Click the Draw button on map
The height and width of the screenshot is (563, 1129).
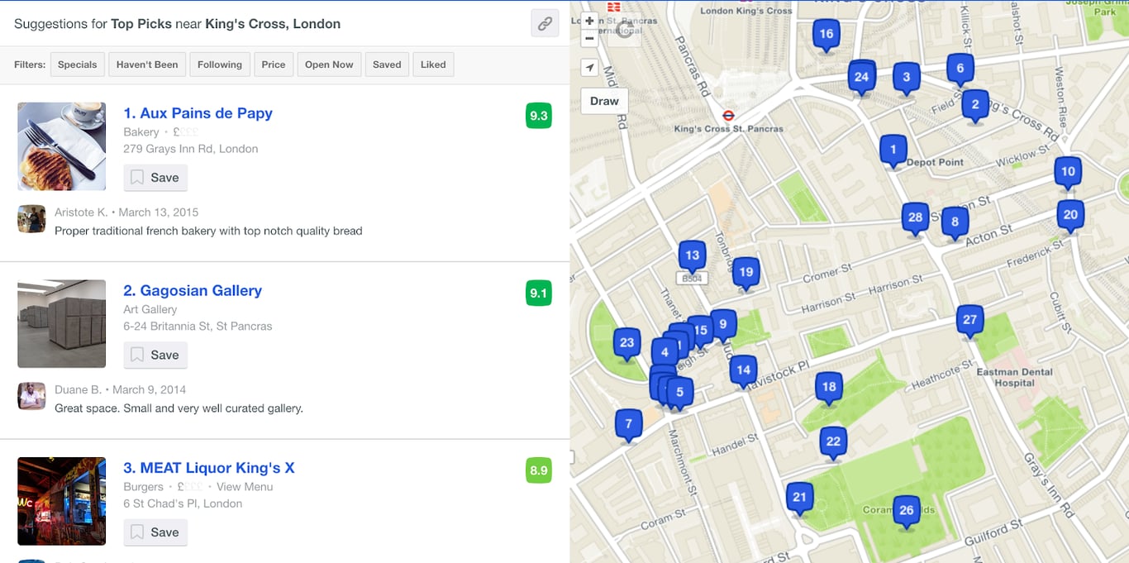(x=604, y=101)
